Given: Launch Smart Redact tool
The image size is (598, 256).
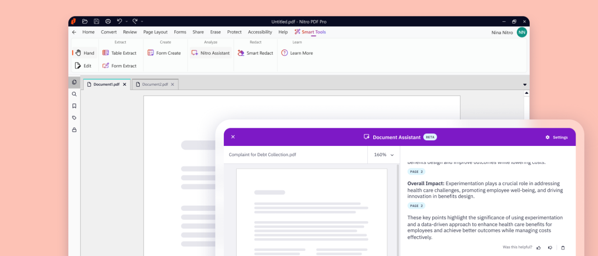Looking at the screenshot, I should tap(255, 53).
